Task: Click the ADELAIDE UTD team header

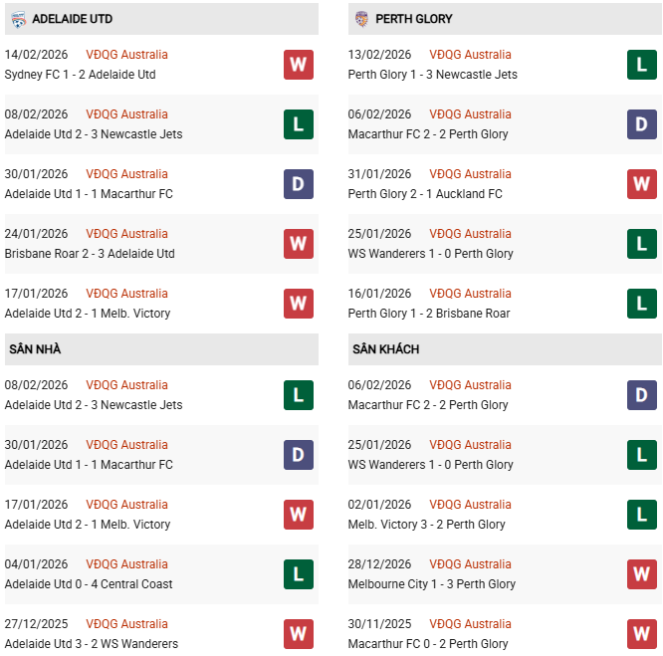Action: (72, 19)
